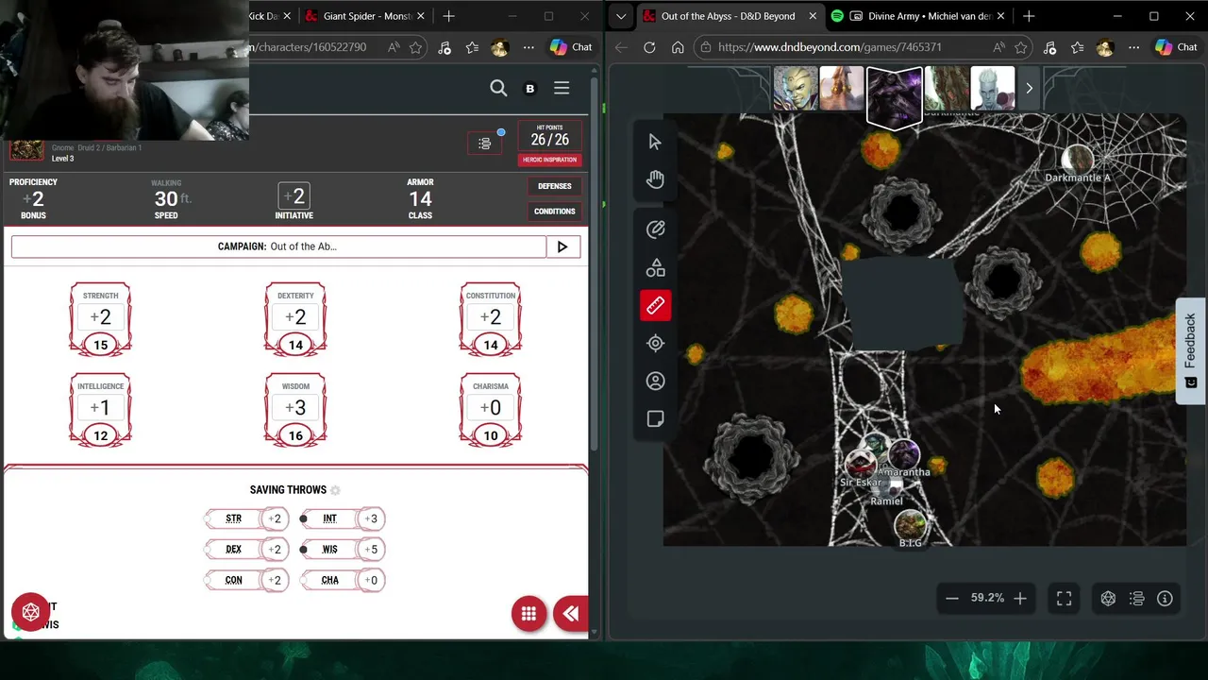Toggle the red ruler measure tool
The image size is (1208, 680).
[655, 305]
